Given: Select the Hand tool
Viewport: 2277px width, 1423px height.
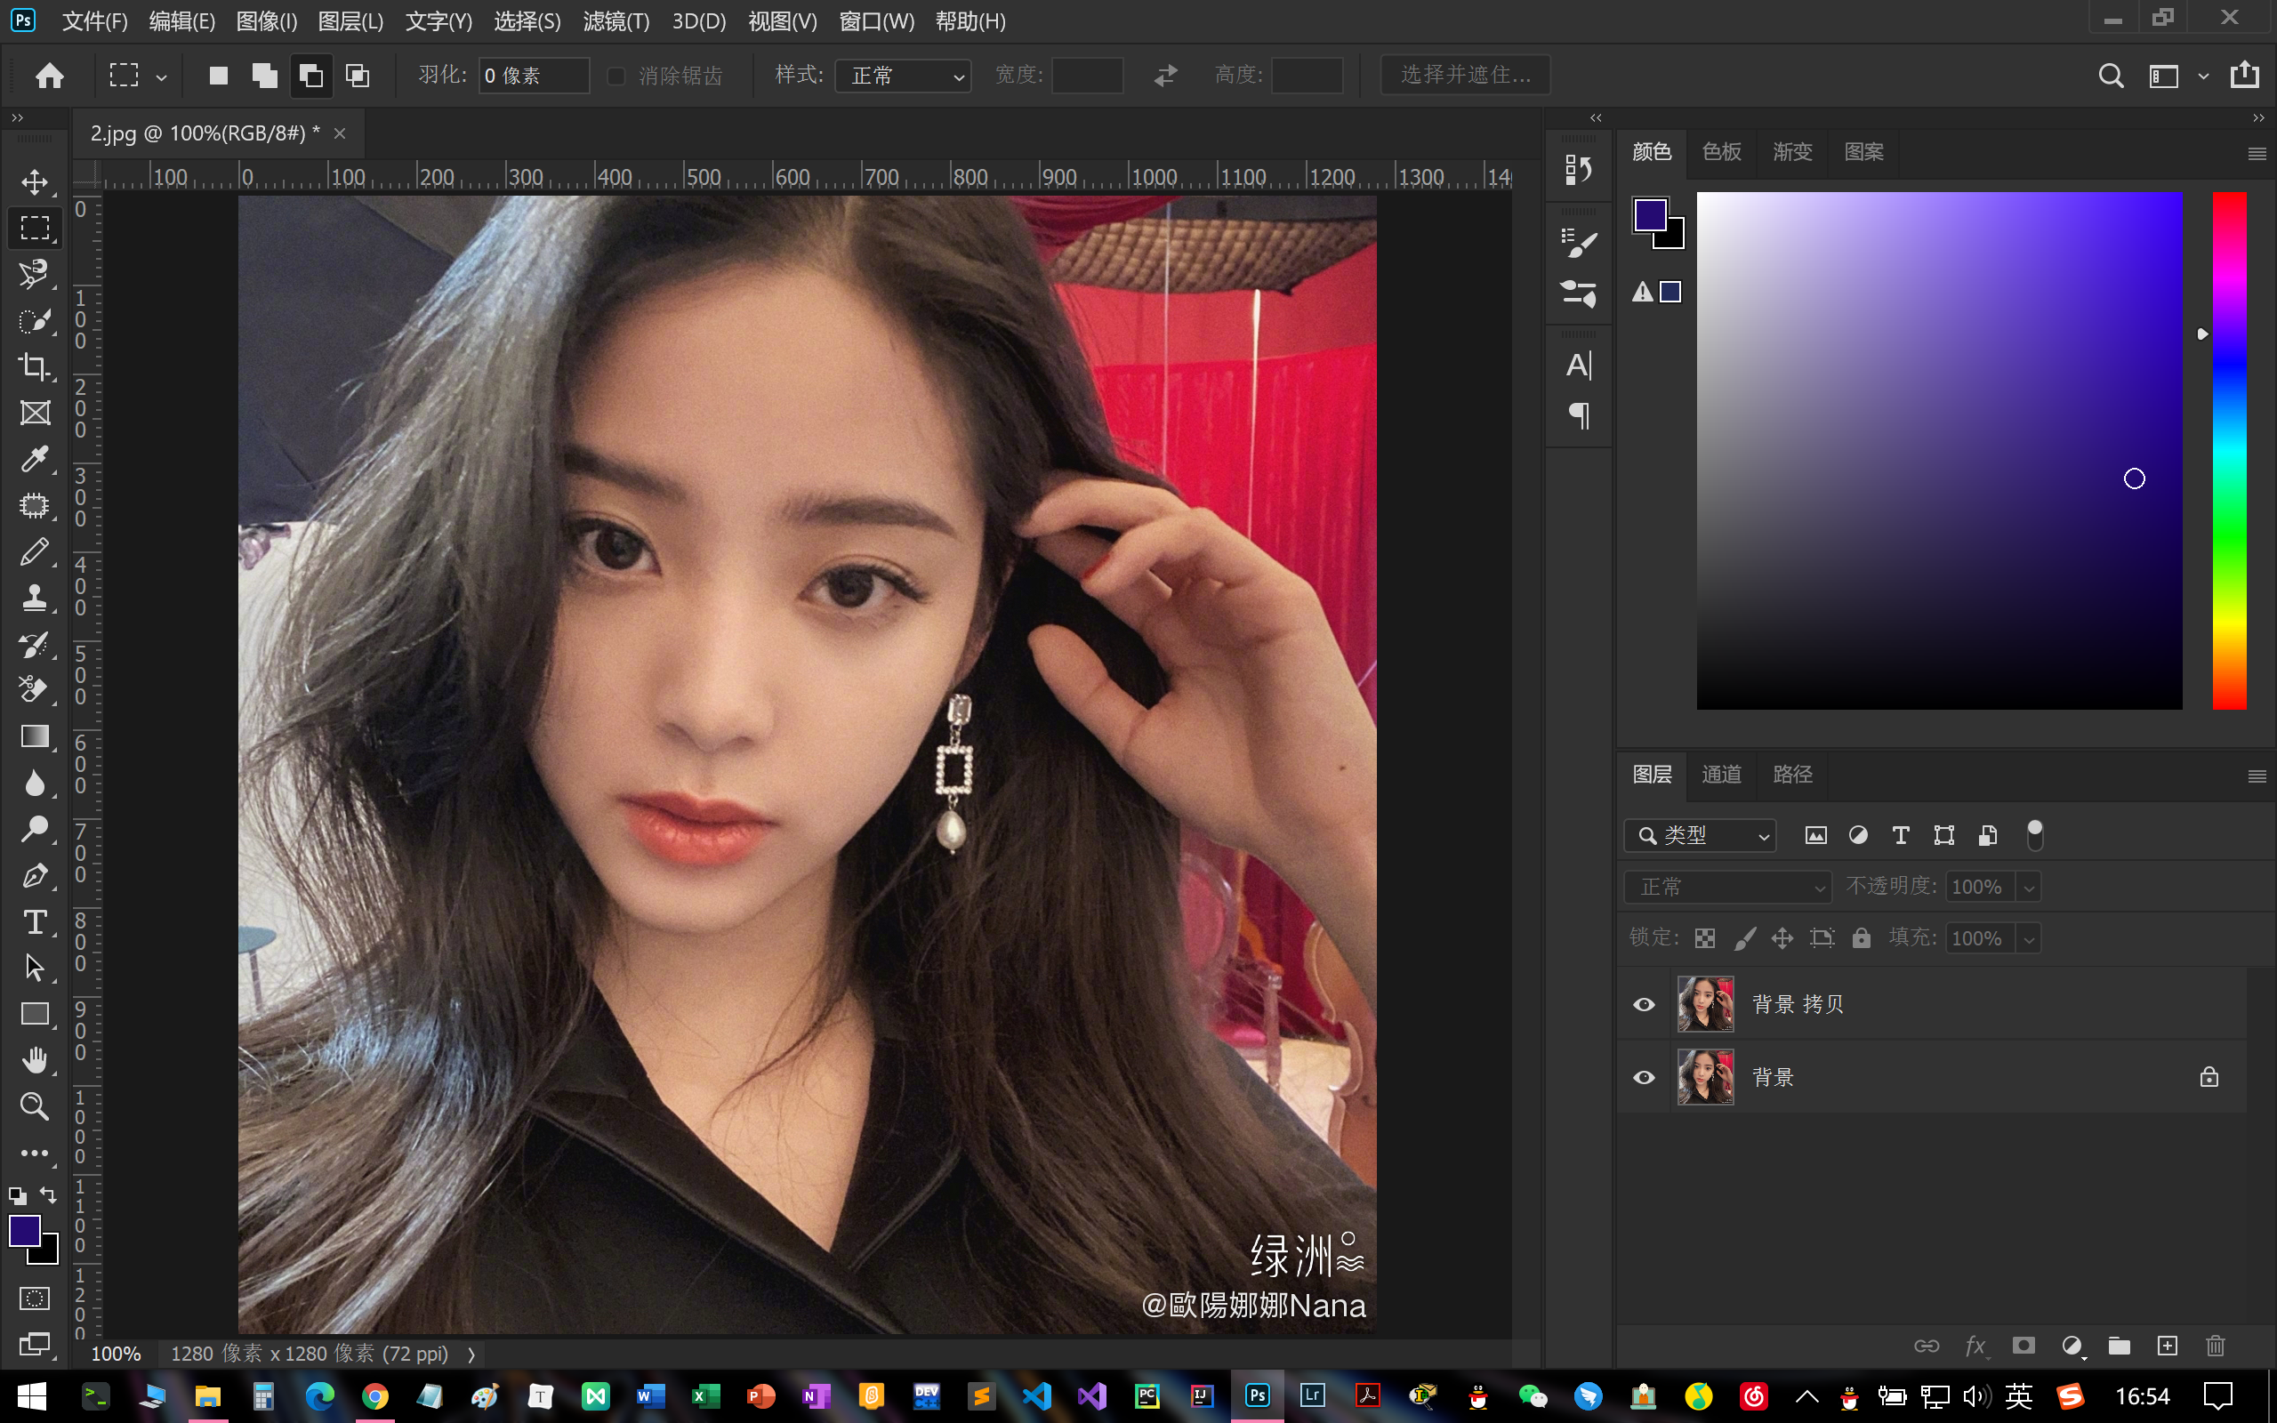Looking at the screenshot, I should (x=35, y=1060).
